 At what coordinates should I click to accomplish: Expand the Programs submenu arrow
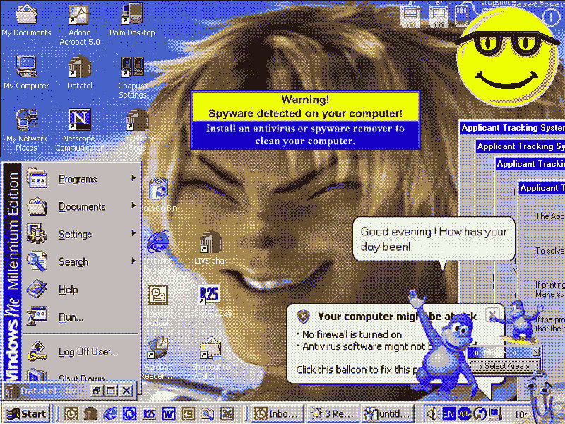[133, 178]
